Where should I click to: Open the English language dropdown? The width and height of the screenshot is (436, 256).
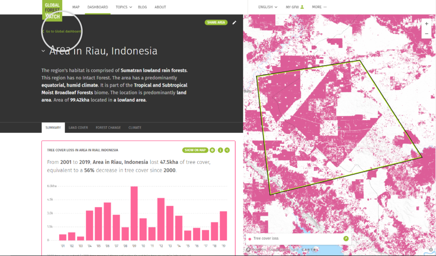coord(267,7)
